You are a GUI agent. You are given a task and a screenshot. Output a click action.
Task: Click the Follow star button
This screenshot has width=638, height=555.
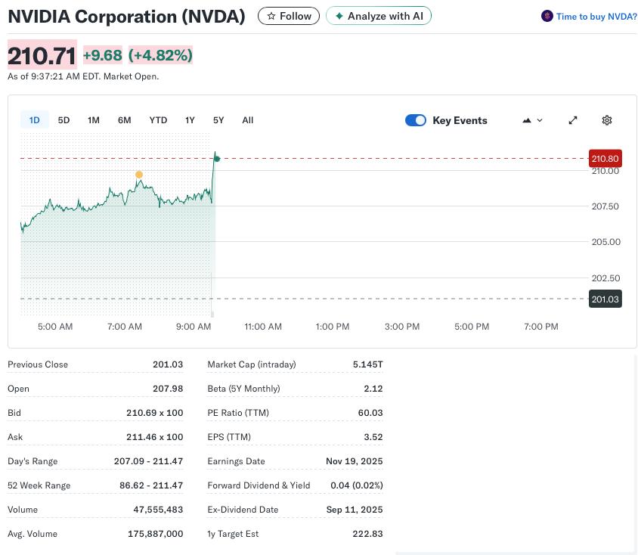coord(289,16)
